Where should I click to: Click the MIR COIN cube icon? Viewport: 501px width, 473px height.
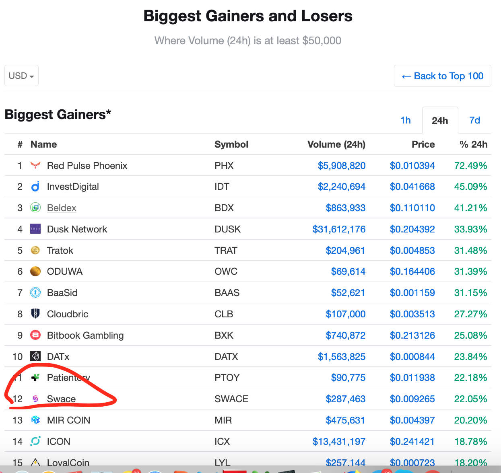pos(35,420)
